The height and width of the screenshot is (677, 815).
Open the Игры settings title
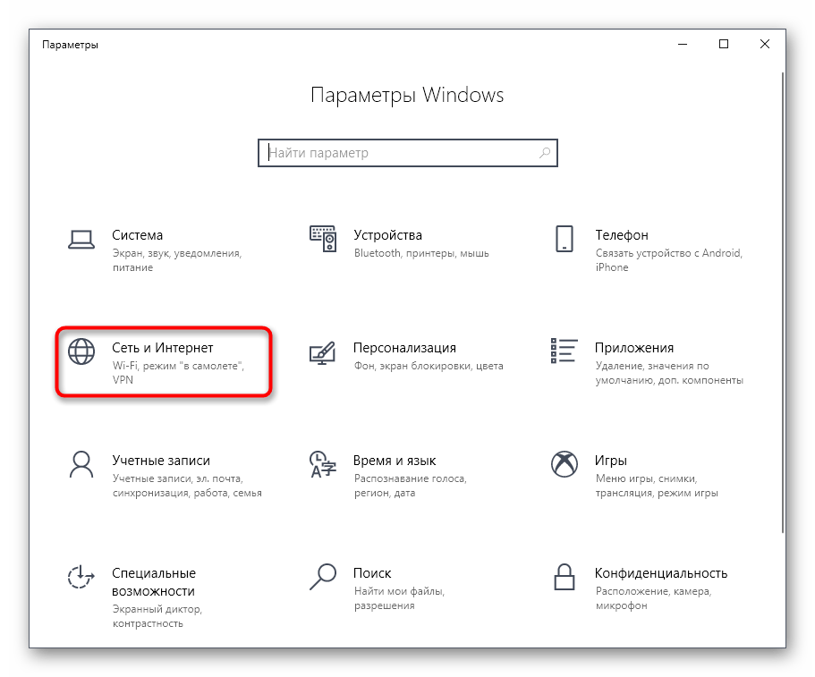pyautogui.click(x=611, y=461)
